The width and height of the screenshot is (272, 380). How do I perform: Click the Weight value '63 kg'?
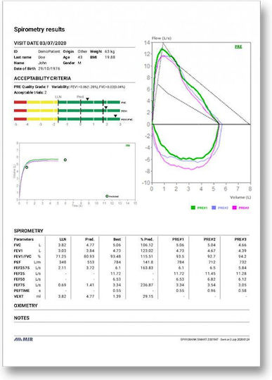[x=110, y=51]
